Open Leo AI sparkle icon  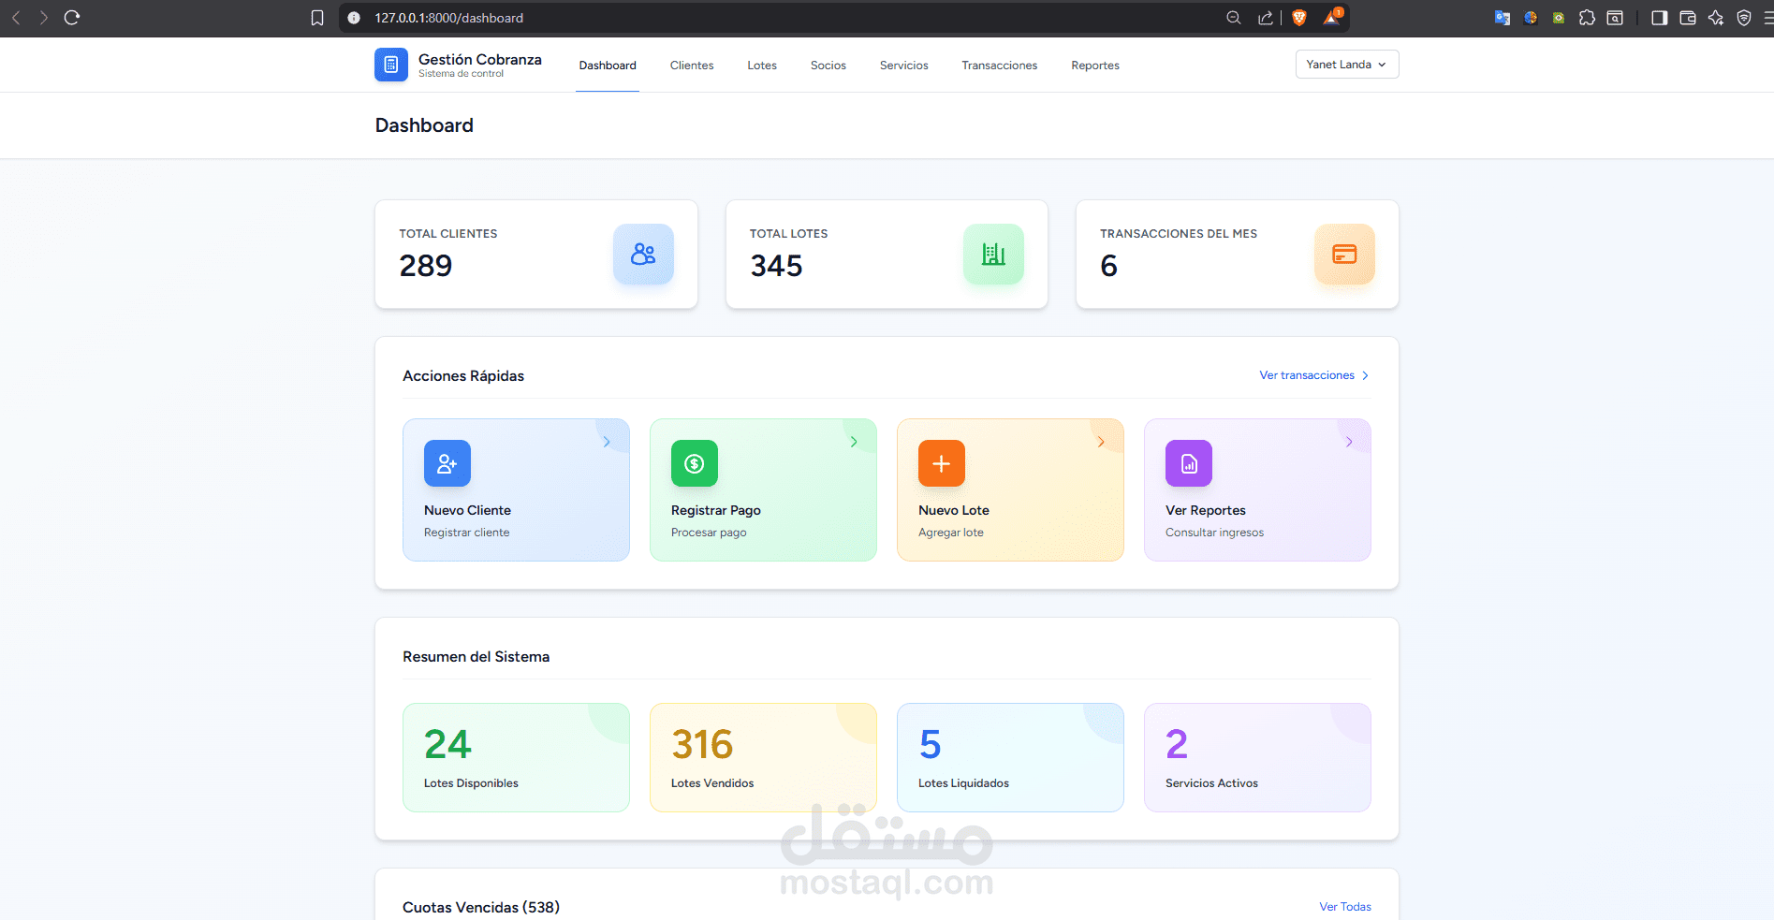(1716, 18)
